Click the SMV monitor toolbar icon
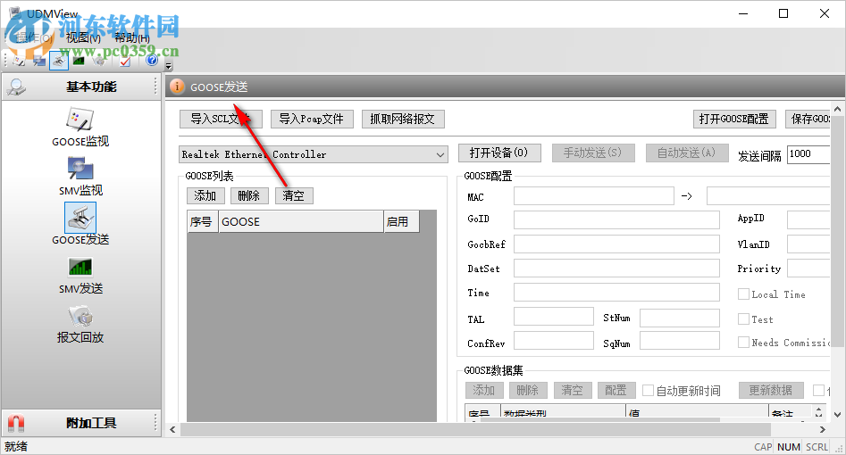 [38, 61]
